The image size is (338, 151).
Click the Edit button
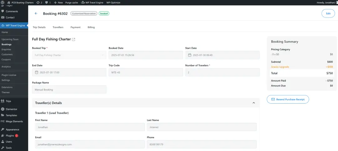point(328,13)
